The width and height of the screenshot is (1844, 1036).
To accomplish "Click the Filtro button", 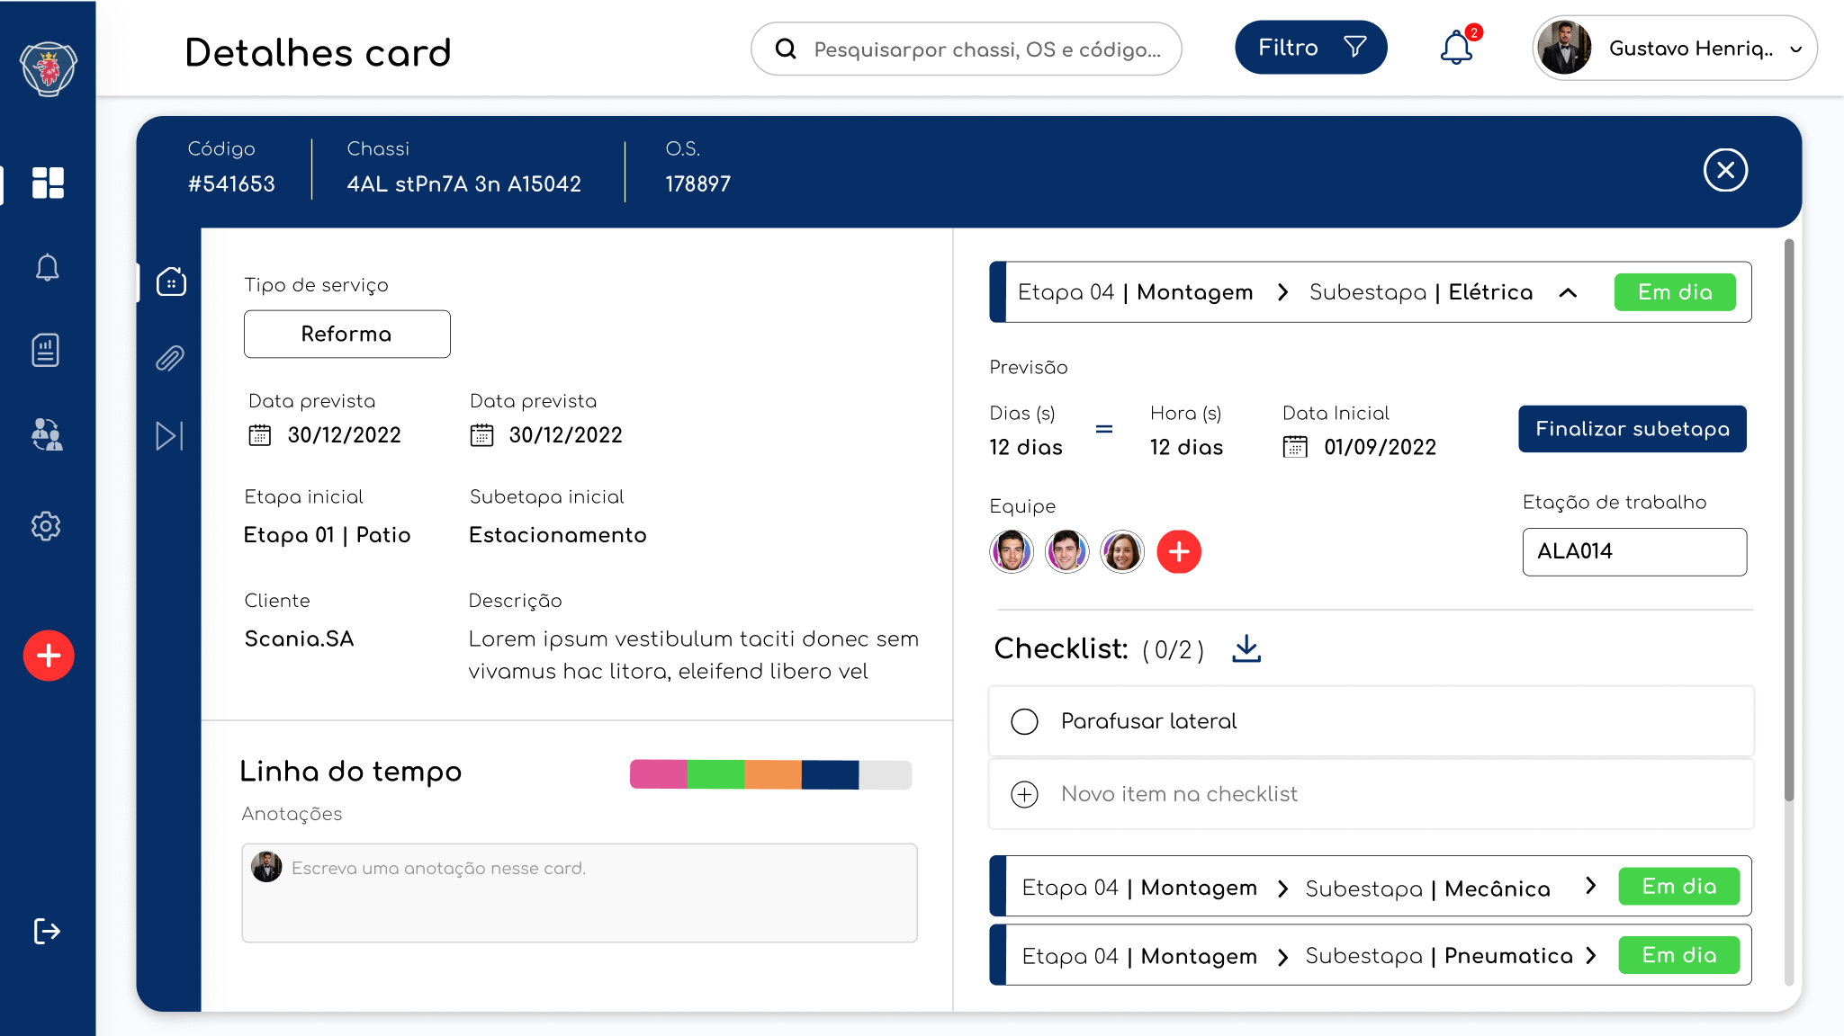I will pyautogui.click(x=1310, y=48).
